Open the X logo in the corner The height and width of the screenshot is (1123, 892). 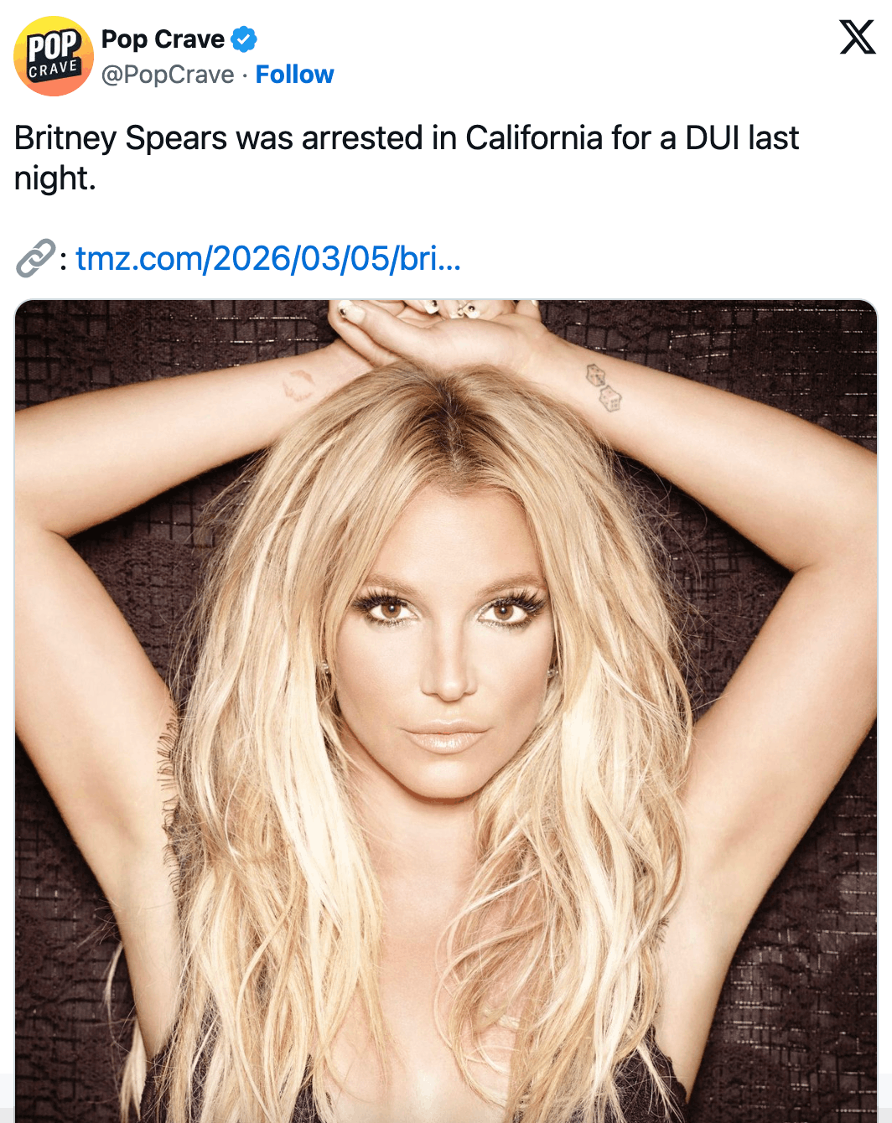pyautogui.click(x=857, y=37)
